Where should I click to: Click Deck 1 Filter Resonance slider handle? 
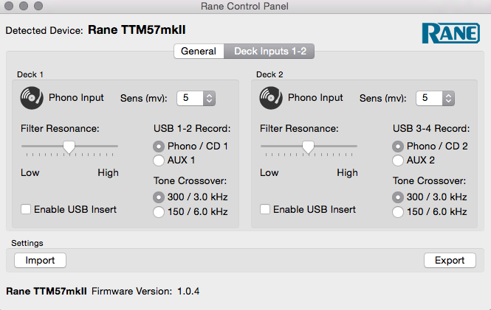click(x=69, y=147)
